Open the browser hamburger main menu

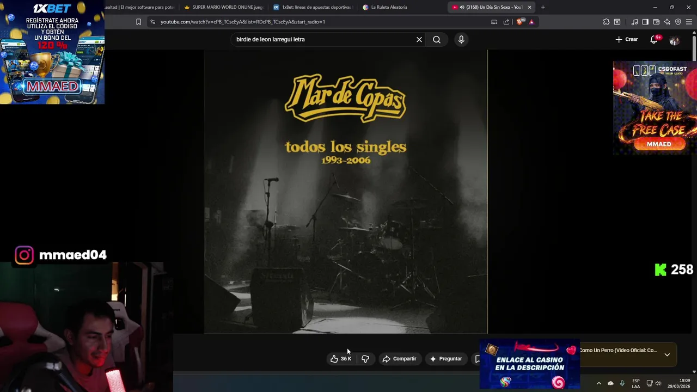689,22
